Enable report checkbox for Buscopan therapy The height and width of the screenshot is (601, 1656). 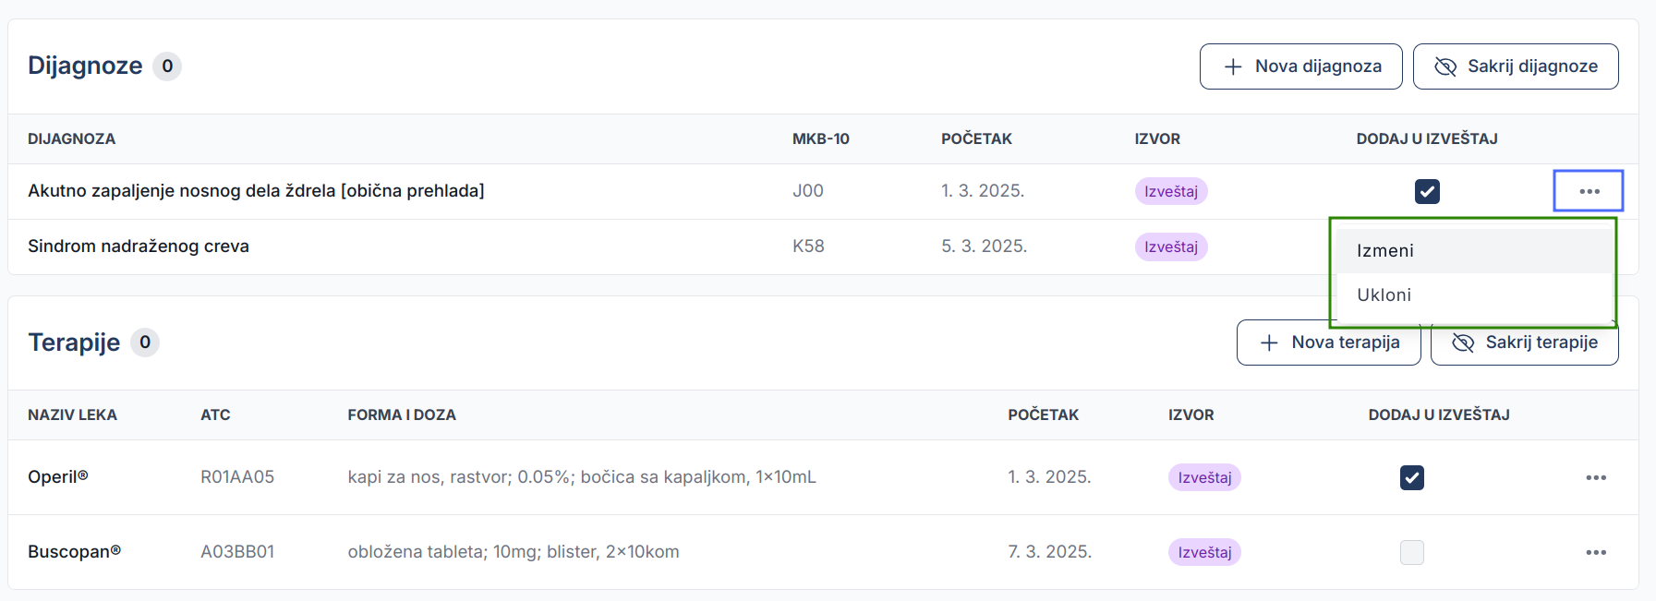1412,552
